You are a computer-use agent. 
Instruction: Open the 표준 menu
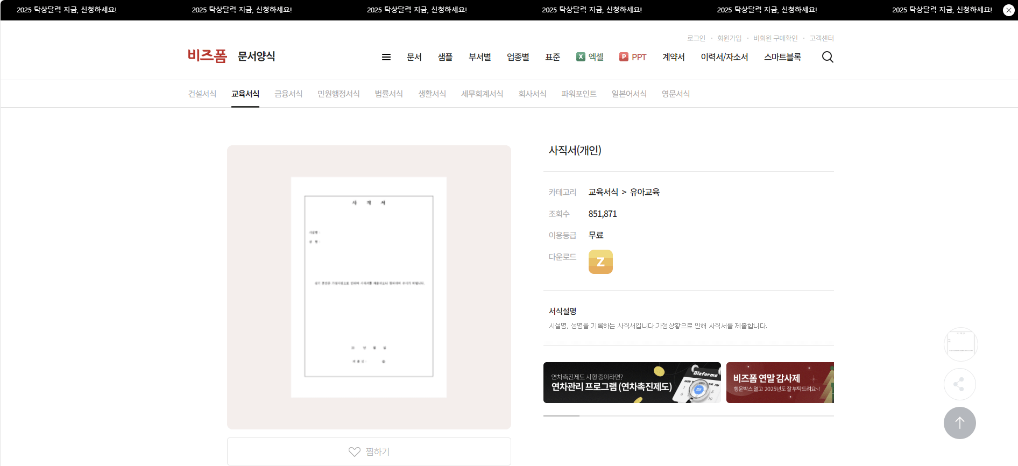pyautogui.click(x=553, y=57)
